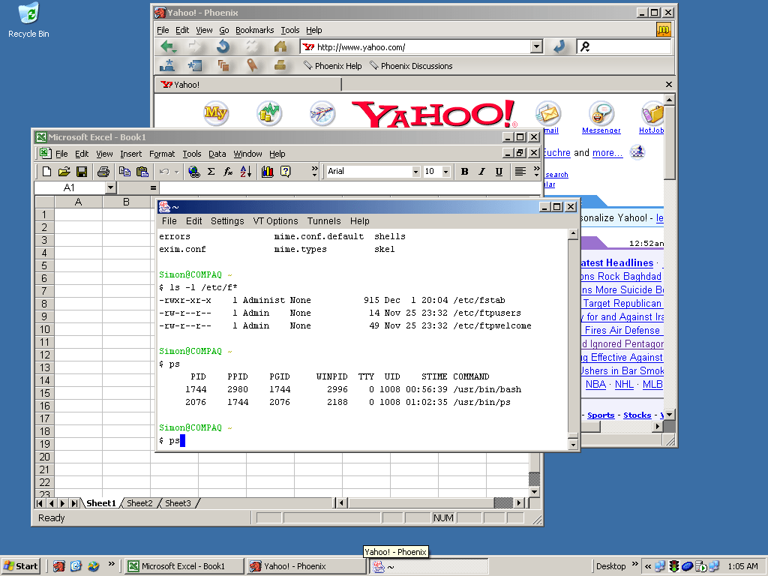The image size is (768, 576).
Task: Click the Sort Ascending A-Z icon
Action: coord(245,172)
